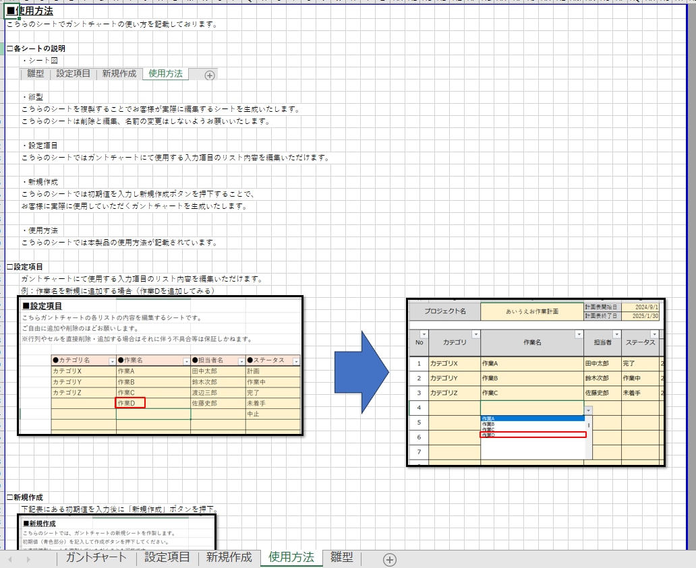Open the ●ステータス filter arrow in the settings picture

point(296,361)
